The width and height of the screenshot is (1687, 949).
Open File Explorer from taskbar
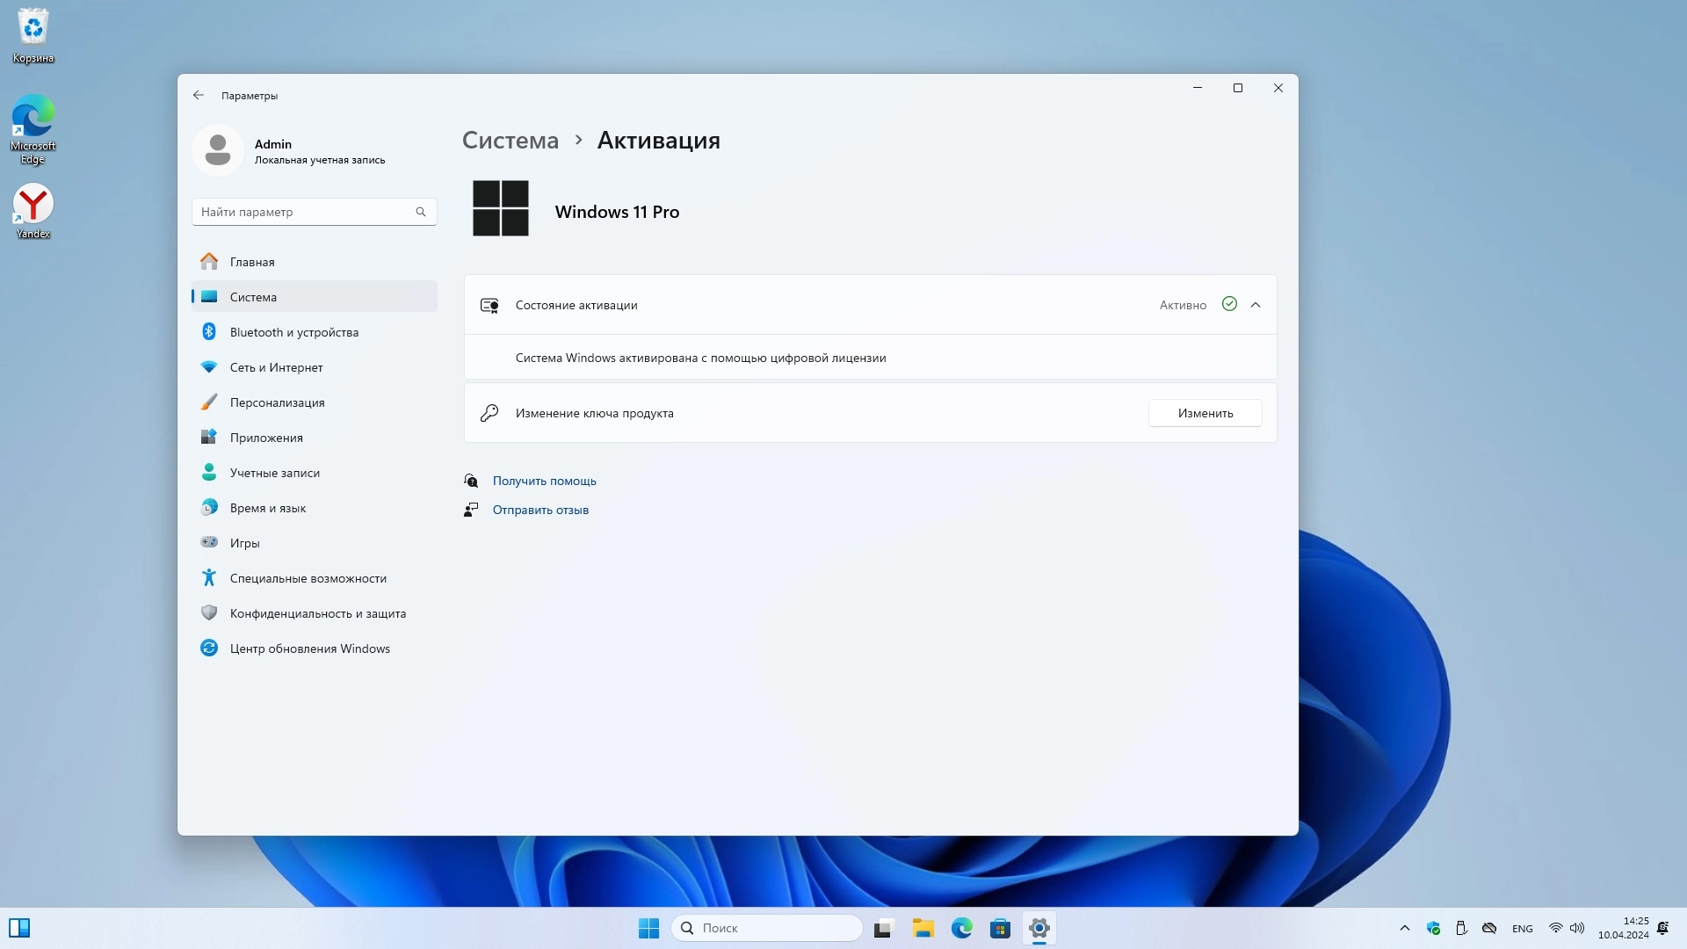[x=923, y=928]
